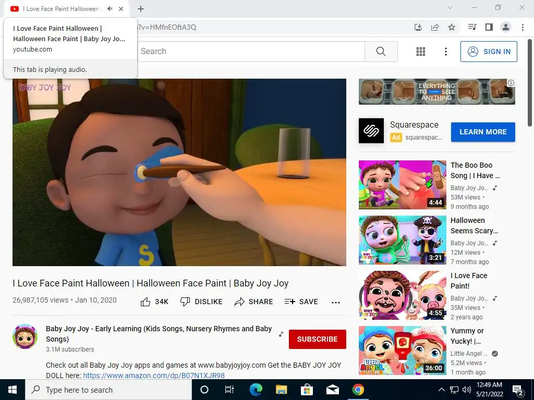This screenshot has width=534, height=400.
Task: Open File Explorer from taskbar
Action: (x=281, y=390)
